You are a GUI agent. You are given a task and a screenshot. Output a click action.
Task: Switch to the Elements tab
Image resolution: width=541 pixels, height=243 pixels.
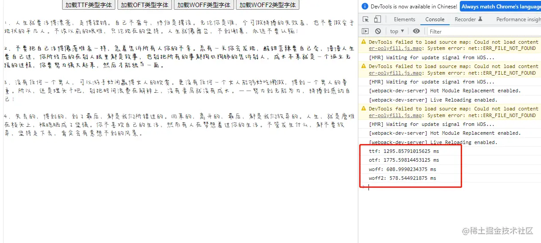point(404,19)
